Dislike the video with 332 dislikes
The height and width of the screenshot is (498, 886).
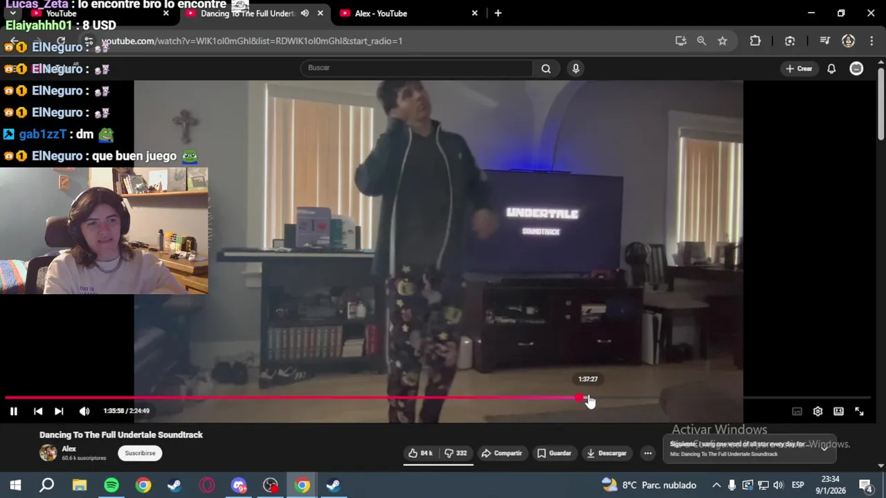point(455,453)
